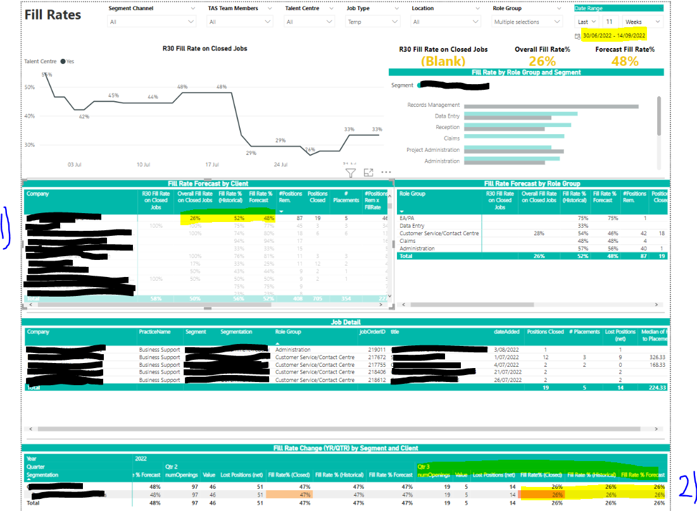This screenshot has width=697, height=511.
Task: Click the right scroll arrow in the Fill Rate Forecast by Client table
Action: tap(380, 305)
